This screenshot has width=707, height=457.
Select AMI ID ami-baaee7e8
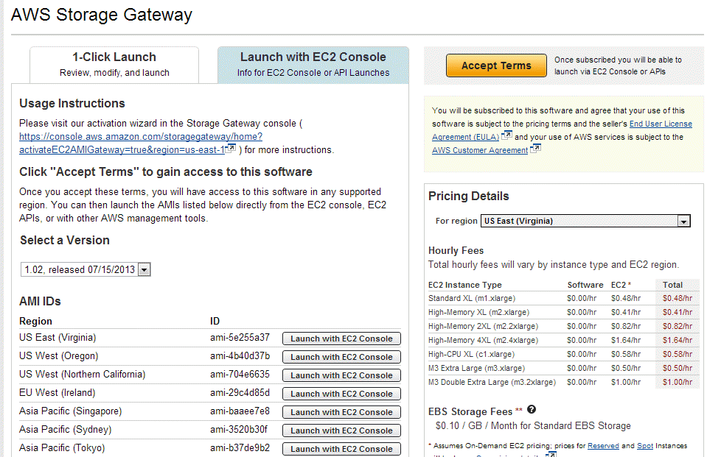coord(240,411)
